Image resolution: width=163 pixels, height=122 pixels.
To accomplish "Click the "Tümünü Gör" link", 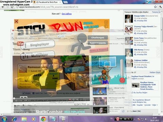I will 156,12.
